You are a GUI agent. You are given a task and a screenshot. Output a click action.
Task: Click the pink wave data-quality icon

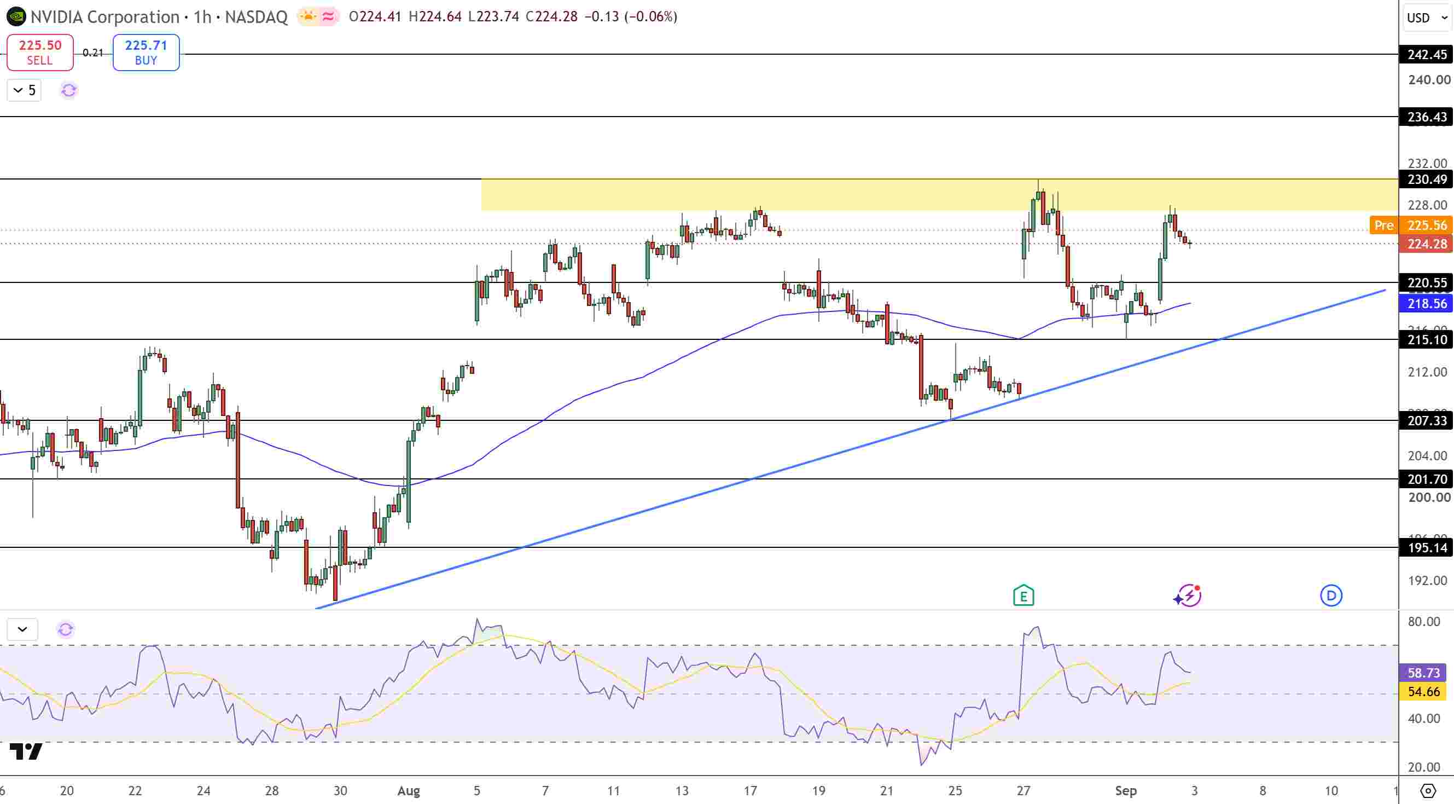pyautogui.click(x=328, y=17)
